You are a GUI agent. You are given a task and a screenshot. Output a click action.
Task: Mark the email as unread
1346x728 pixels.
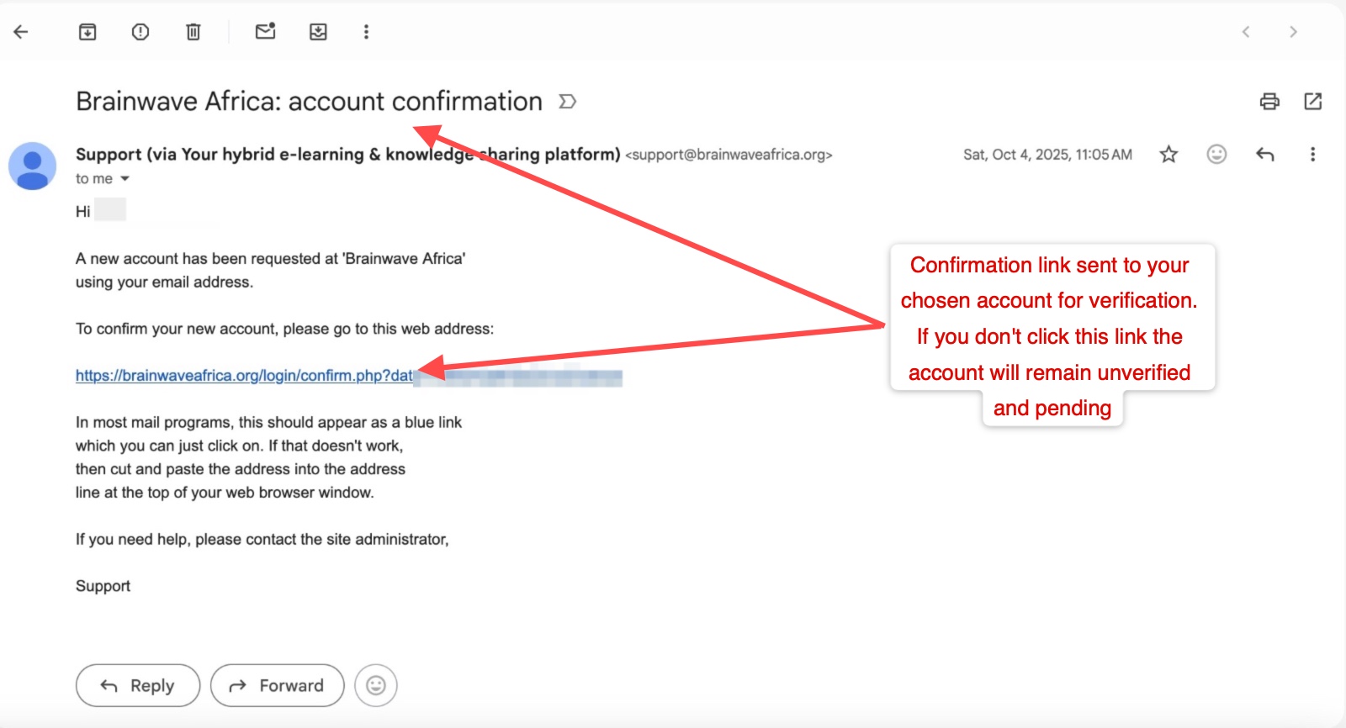pyautogui.click(x=265, y=32)
